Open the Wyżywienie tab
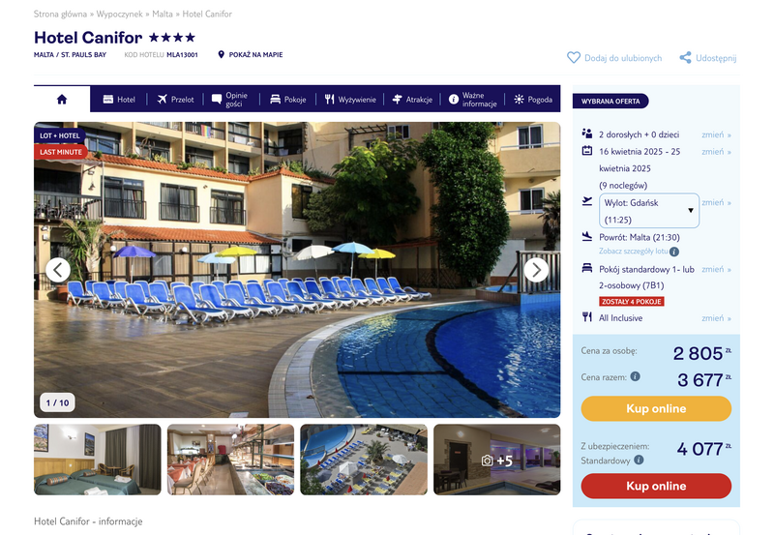The image size is (774, 535). tap(350, 100)
